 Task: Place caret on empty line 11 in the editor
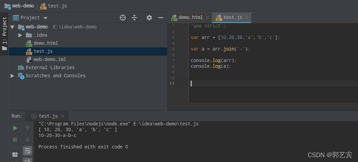[273, 83]
